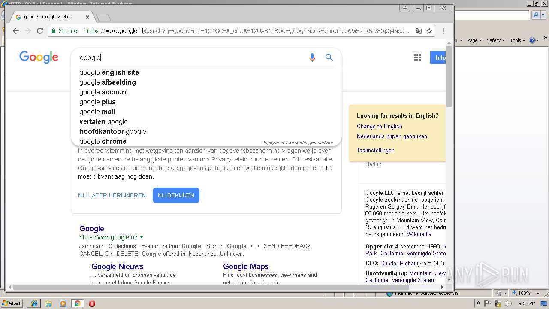
Task: Click the 'Wikipedia' link in knowledge panel
Action: tap(419, 234)
